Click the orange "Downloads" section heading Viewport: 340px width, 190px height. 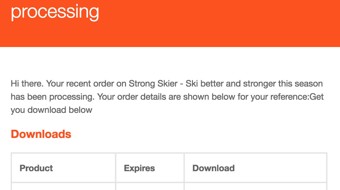pyautogui.click(x=41, y=134)
